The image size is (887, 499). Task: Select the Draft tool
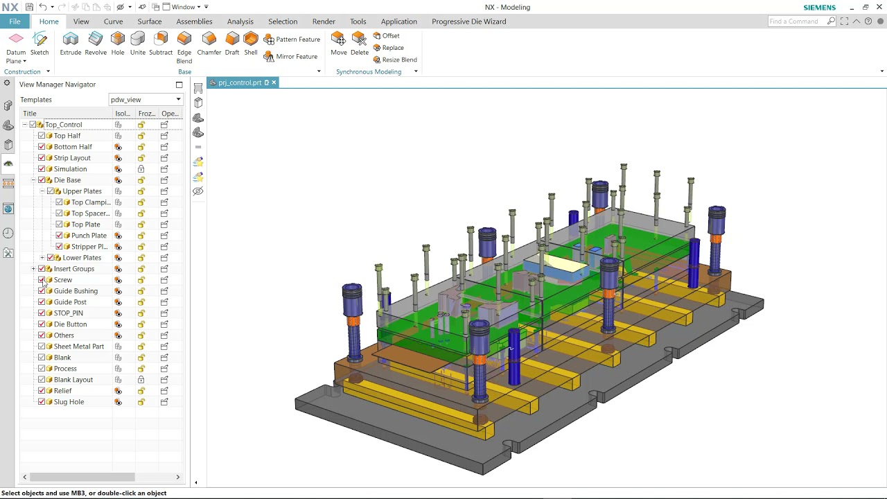(232, 44)
